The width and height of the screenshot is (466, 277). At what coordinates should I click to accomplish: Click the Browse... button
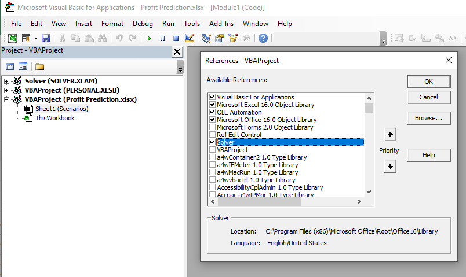coord(428,118)
